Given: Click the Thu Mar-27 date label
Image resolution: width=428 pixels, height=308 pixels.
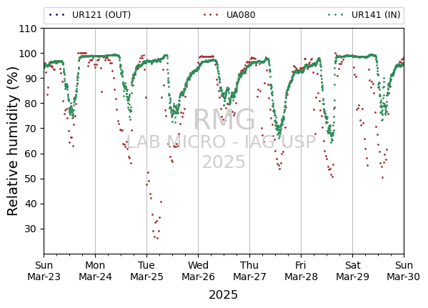Looking at the screenshot, I should (249, 271).
